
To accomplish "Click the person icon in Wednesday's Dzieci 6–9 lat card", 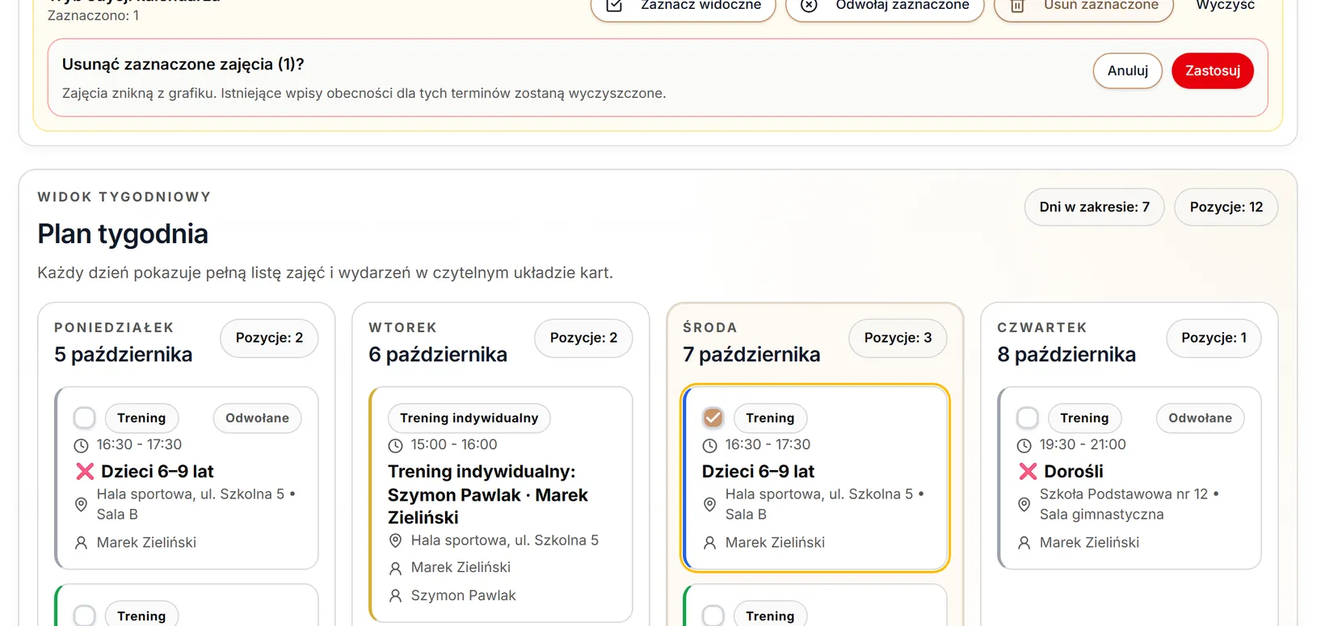I will [x=709, y=543].
